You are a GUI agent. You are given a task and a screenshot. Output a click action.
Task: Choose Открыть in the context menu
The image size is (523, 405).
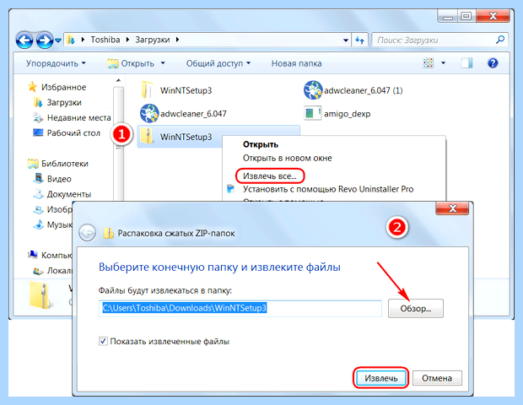(x=261, y=144)
